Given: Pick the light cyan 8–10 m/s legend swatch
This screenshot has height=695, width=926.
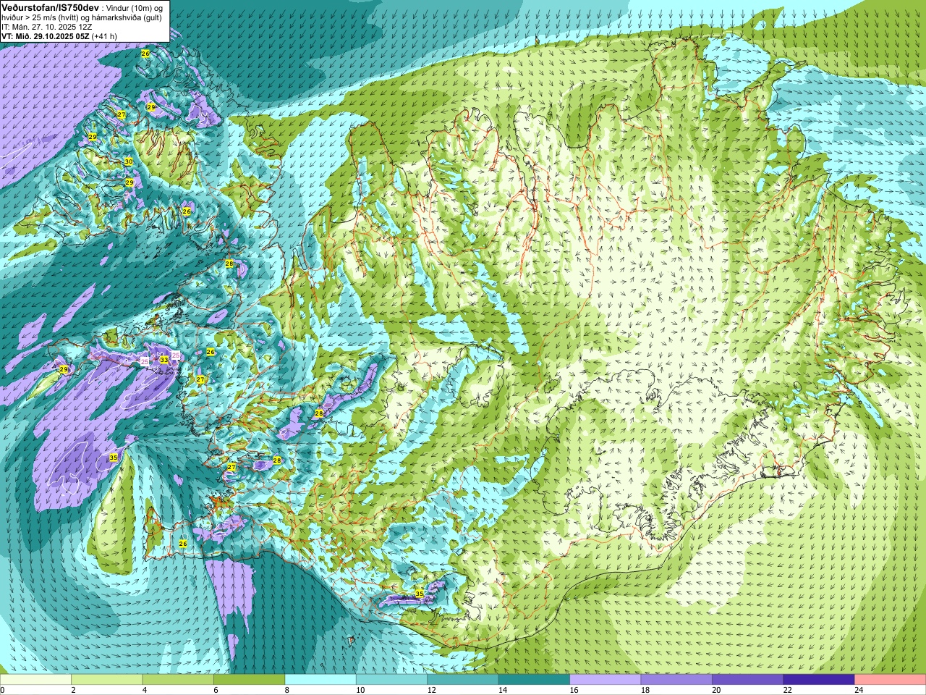Looking at the screenshot, I should coord(320,680).
